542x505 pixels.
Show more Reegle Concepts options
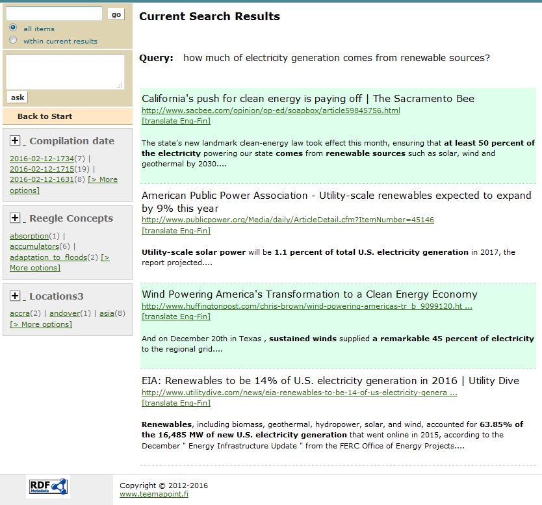tap(60, 263)
